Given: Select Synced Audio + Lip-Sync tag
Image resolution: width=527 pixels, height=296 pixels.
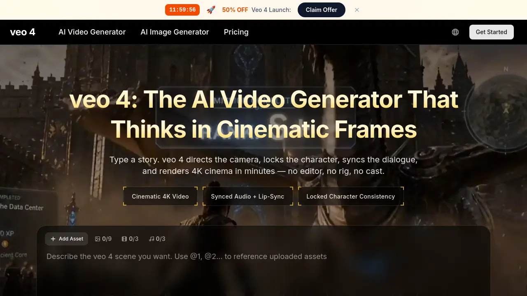Looking at the screenshot, I should 248,197.
